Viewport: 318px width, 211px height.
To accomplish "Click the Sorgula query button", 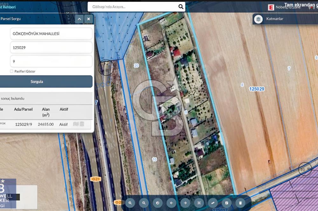I will tap(46, 81).
